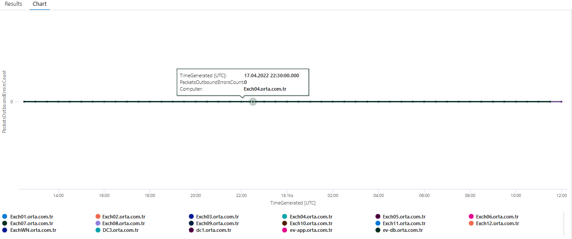
Task: Click the PacketsOutboundErrorsCount y-axis title
Action: [x=4, y=101]
